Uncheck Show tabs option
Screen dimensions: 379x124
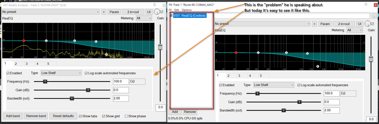[81, 116]
